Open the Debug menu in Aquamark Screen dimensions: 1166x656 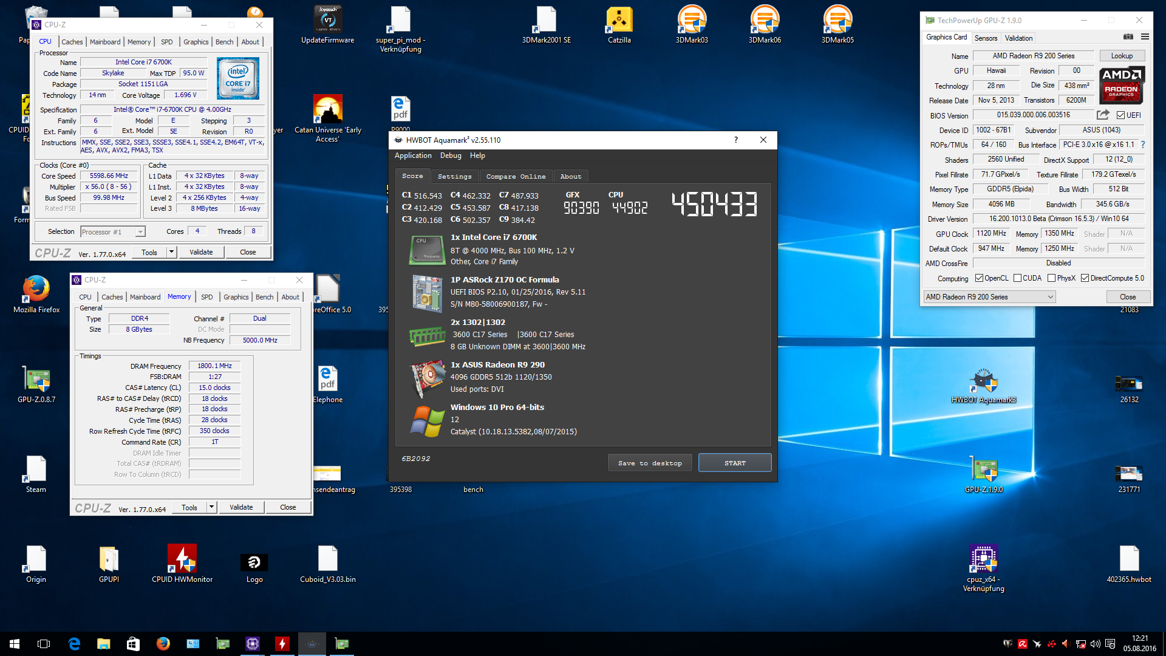pyautogui.click(x=451, y=155)
